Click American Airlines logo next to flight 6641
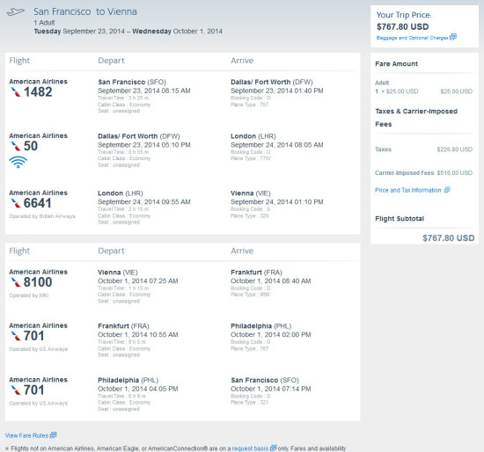 16,203
